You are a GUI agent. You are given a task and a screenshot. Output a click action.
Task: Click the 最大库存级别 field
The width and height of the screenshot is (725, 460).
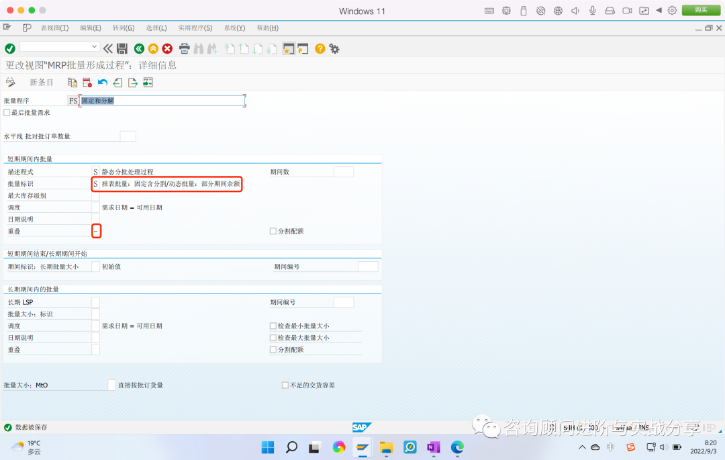[x=96, y=195]
